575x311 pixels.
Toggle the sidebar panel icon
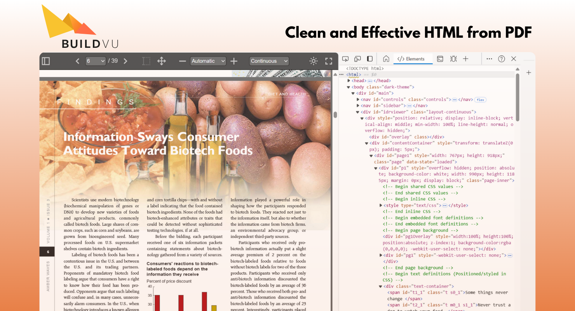(x=46, y=61)
